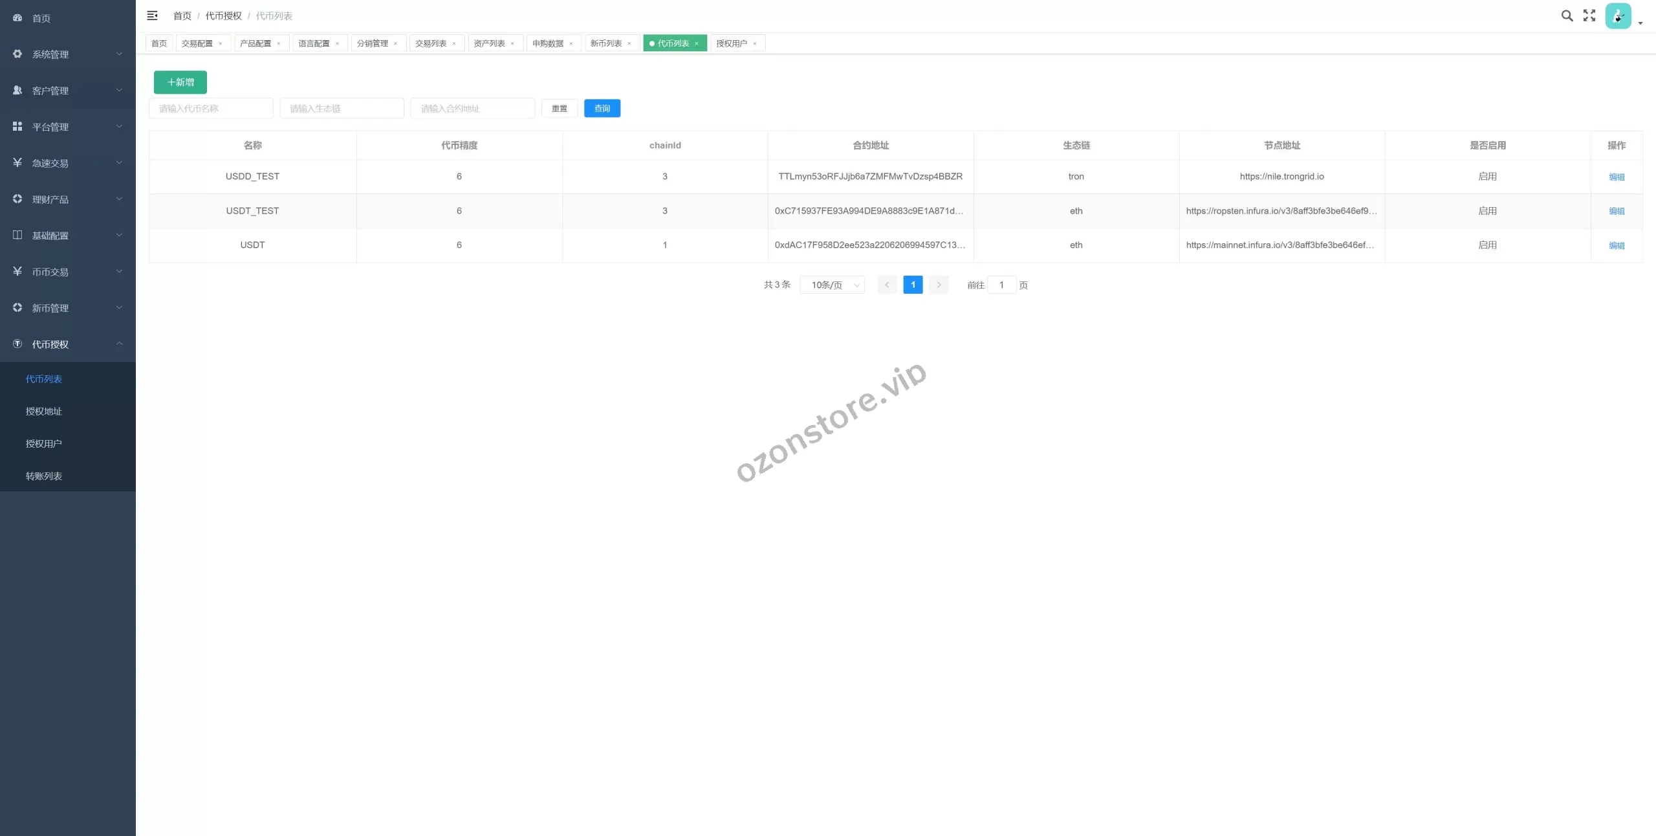Focus the 请输入代币名称 input field
Image resolution: width=1656 pixels, height=836 pixels.
click(211, 108)
